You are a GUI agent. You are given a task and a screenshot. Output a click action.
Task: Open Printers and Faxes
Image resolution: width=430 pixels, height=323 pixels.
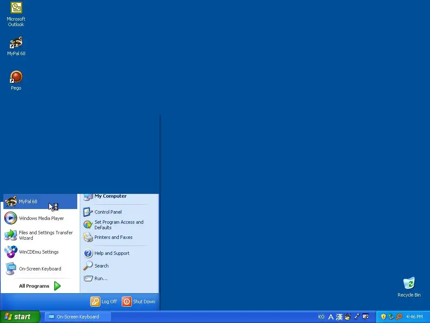coord(119,237)
